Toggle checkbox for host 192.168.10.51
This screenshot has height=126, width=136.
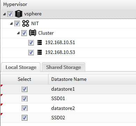(31, 43)
